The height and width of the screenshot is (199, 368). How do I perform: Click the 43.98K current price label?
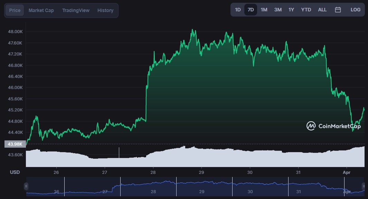(x=15, y=144)
